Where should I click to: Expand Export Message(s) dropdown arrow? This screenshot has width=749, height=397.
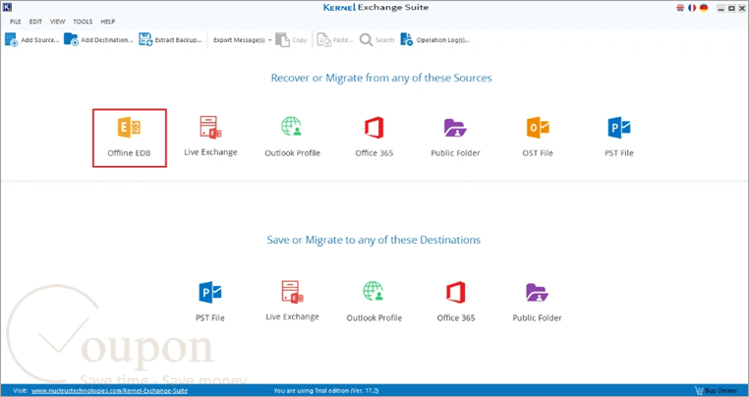point(270,40)
